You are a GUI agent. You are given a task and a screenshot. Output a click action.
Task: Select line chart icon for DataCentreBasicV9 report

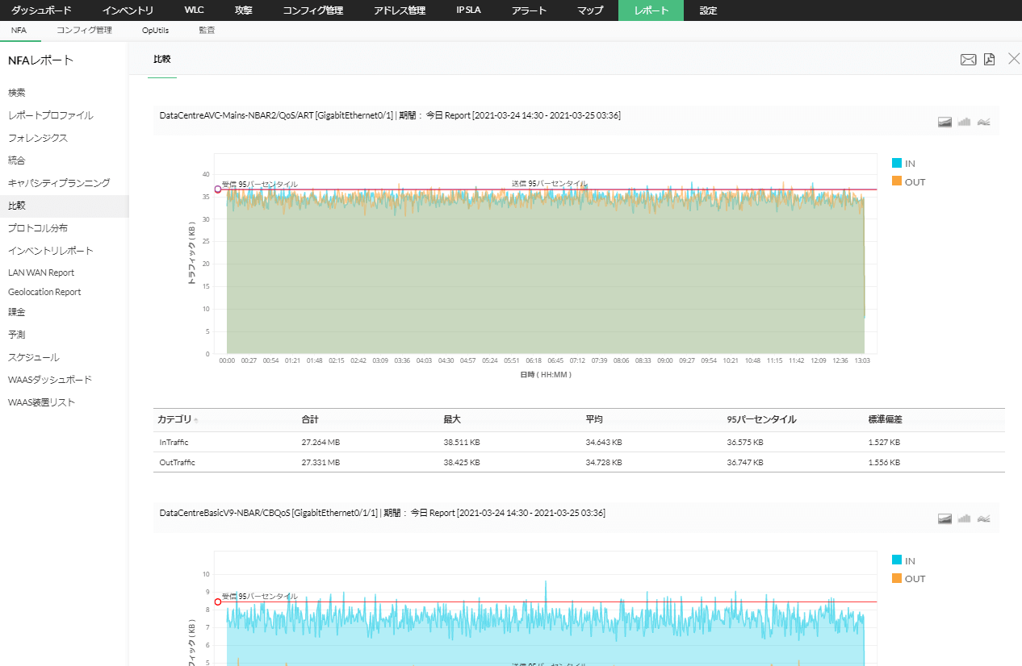[x=983, y=518]
